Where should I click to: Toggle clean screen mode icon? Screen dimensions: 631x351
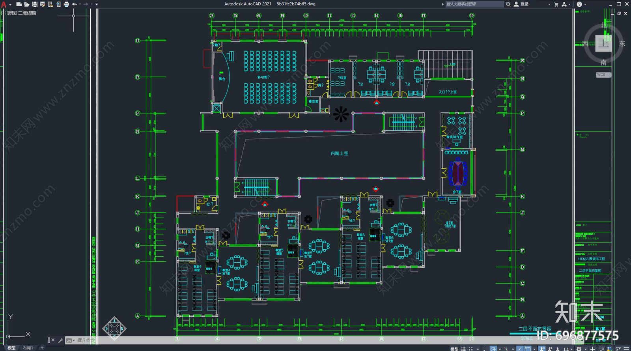click(x=618, y=348)
